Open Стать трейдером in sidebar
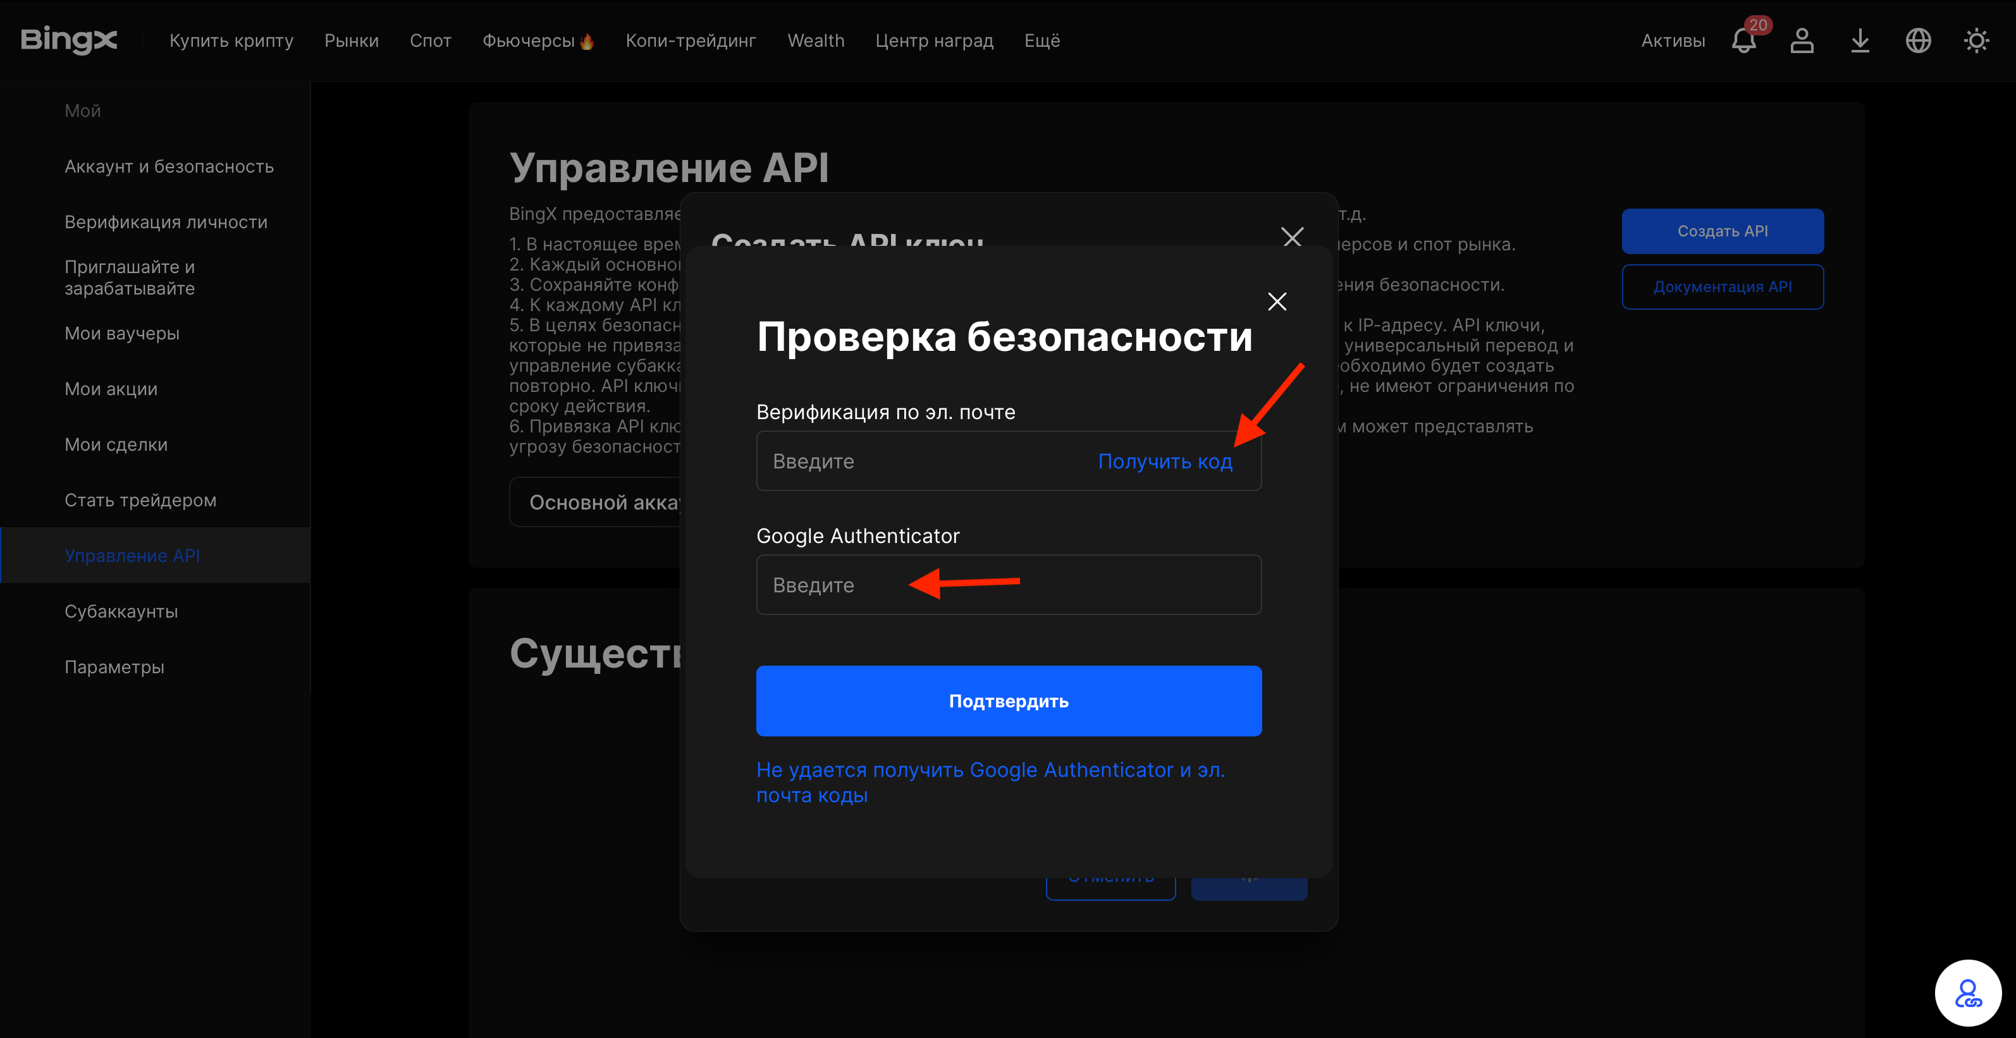 [140, 500]
